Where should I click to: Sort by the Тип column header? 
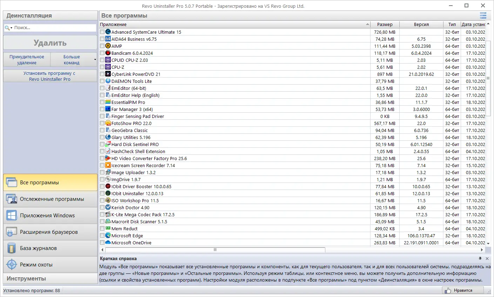(x=452, y=24)
